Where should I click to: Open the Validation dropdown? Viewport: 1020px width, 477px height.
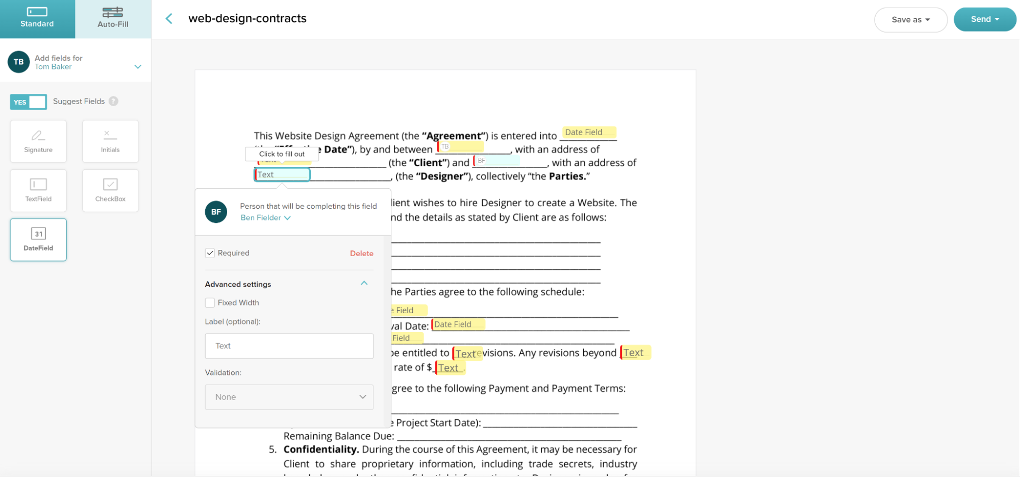point(289,397)
